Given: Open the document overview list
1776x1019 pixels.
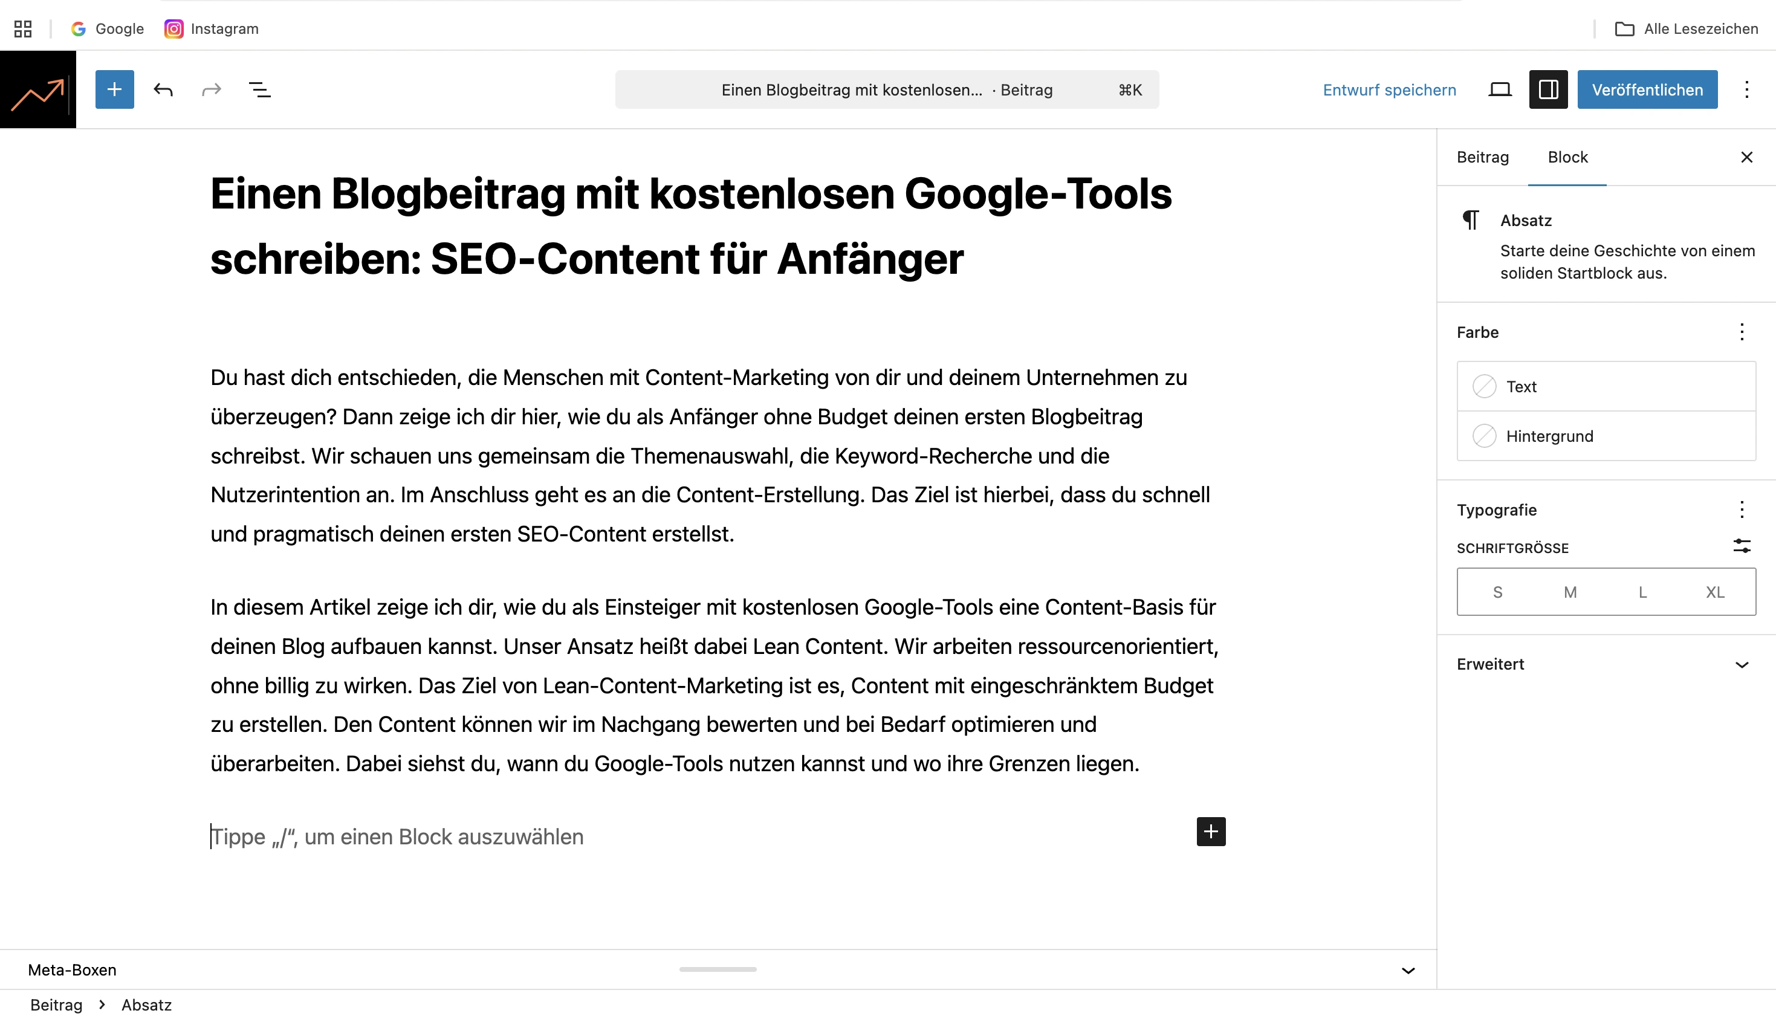Looking at the screenshot, I should [259, 89].
